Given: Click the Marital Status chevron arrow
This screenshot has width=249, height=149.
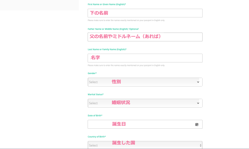Looking at the screenshot, I should tap(198, 103).
